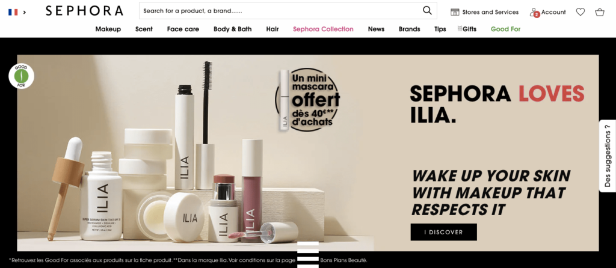This screenshot has height=268, width=616.
Task: Click the French flag country icon
Action: point(13,12)
